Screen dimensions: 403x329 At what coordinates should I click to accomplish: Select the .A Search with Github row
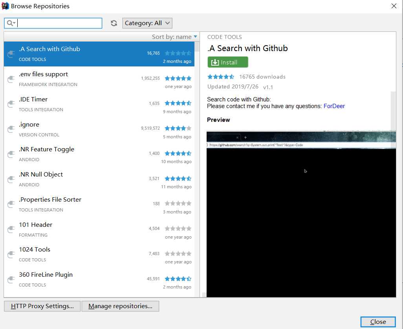coord(99,54)
